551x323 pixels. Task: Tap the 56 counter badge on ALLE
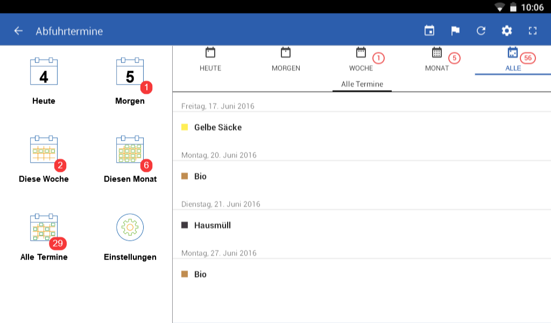tap(528, 58)
